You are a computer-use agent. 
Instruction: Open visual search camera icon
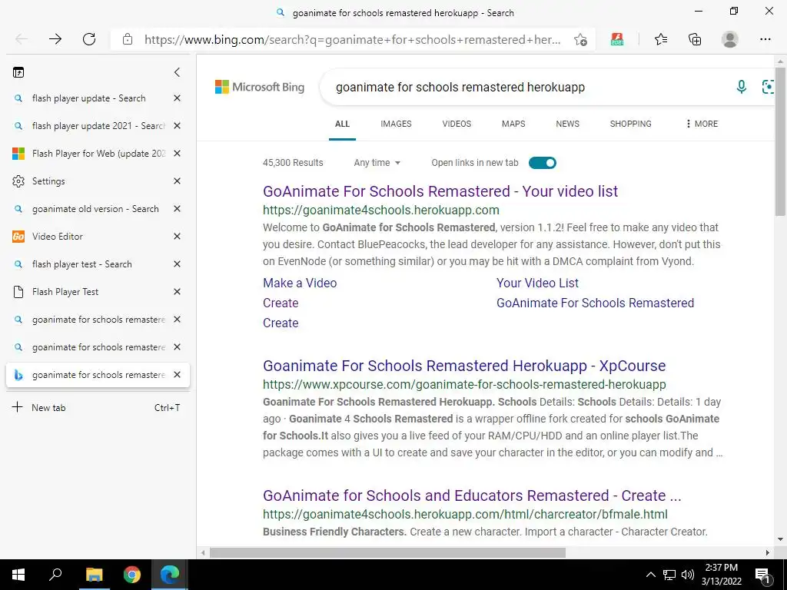(768, 87)
